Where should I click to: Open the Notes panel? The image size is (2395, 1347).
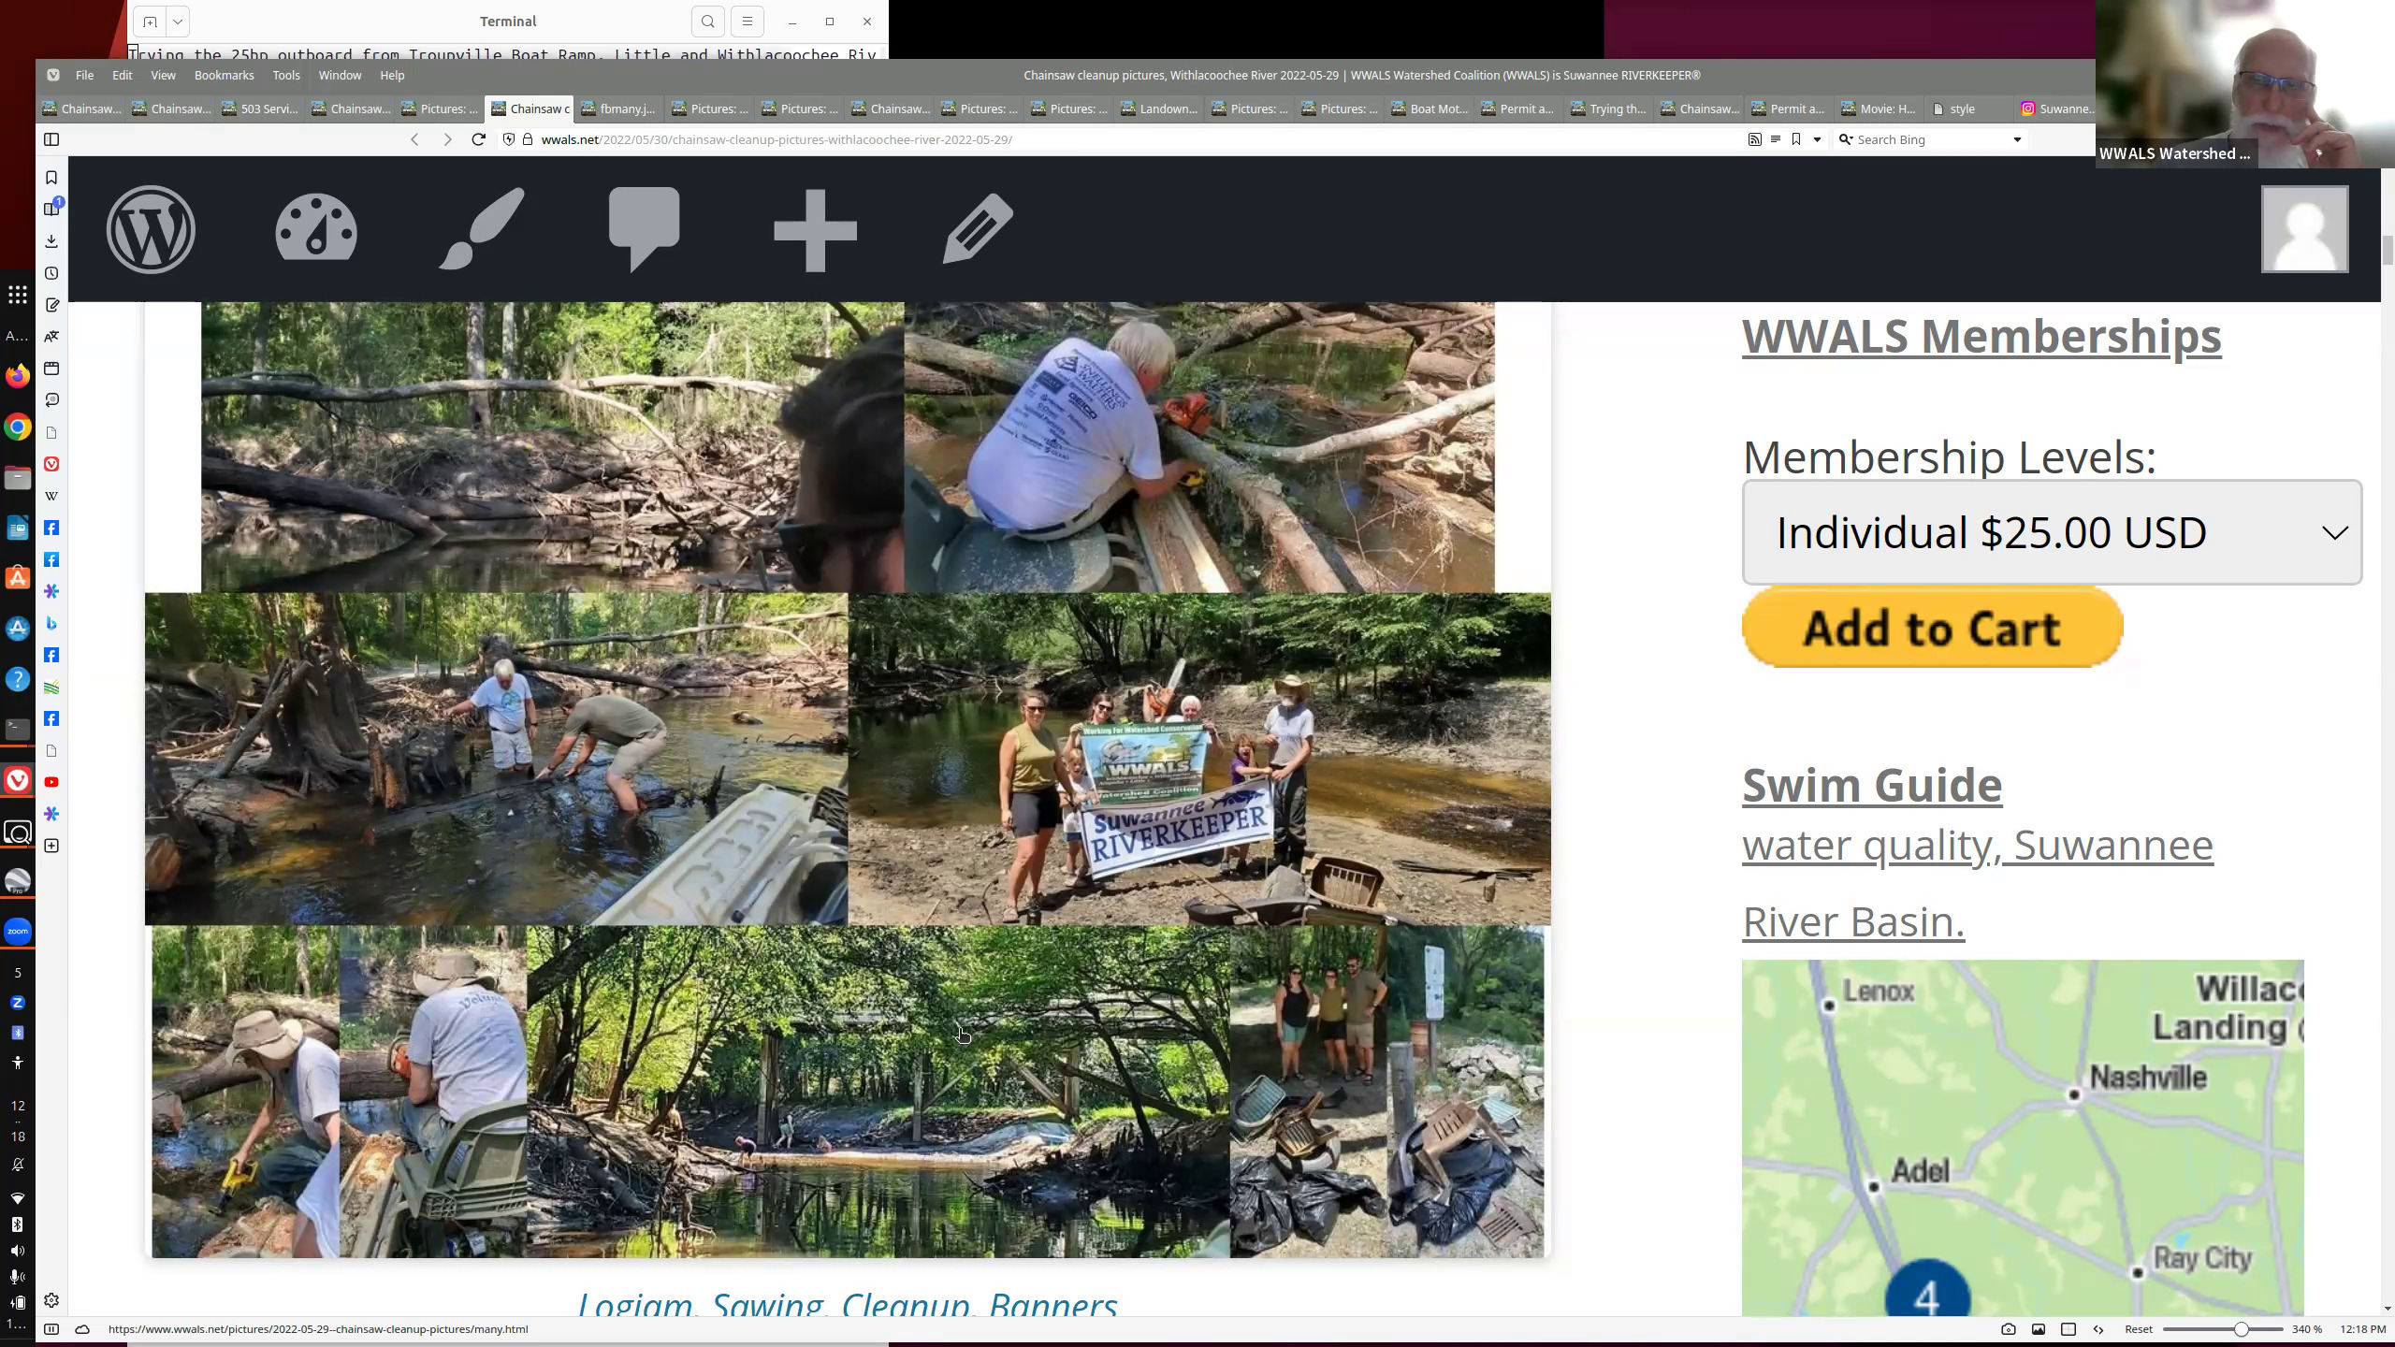(51, 305)
